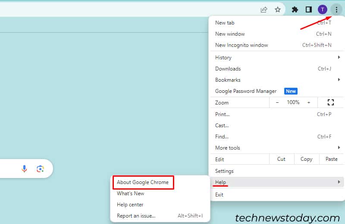Screen dimensions: 345x224
Task: Open Google Password Manager
Action: (x=277, y=91)
